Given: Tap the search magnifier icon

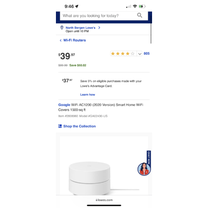Looking at the screenshot, I should pos(140,15).
